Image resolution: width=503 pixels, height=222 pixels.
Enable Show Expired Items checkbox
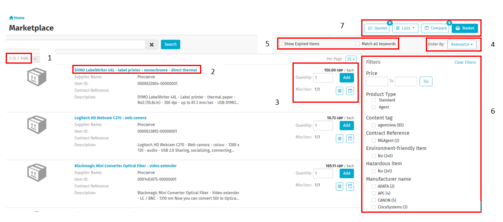[280, 44]
